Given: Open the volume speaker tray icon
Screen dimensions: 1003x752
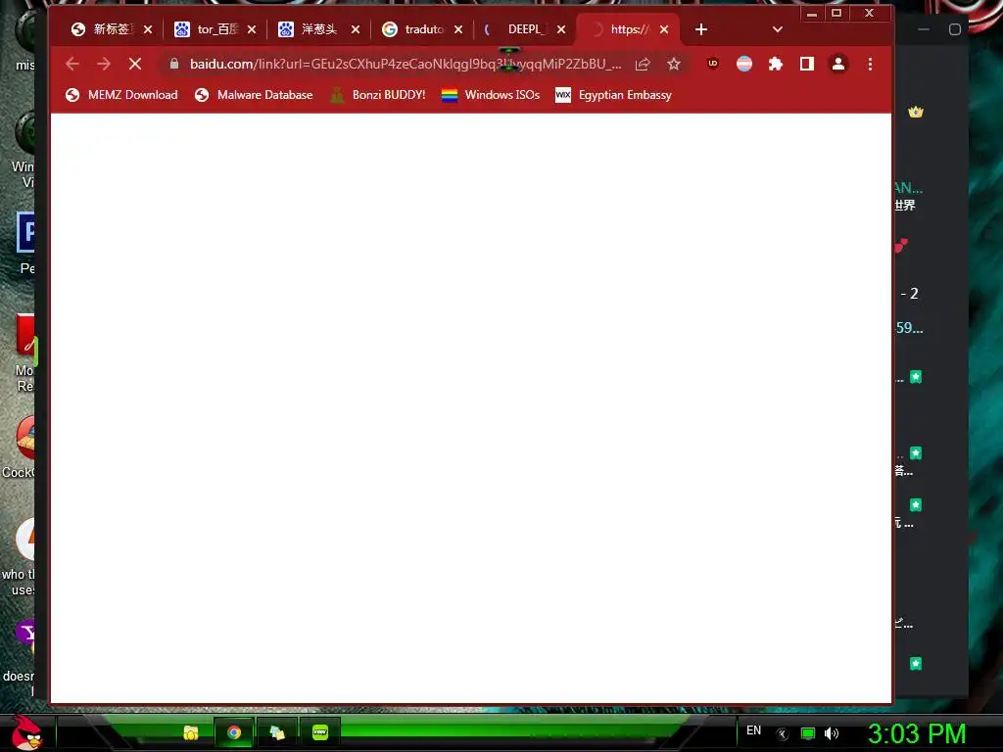Looking at the screenshot, I should coord(832,733).
